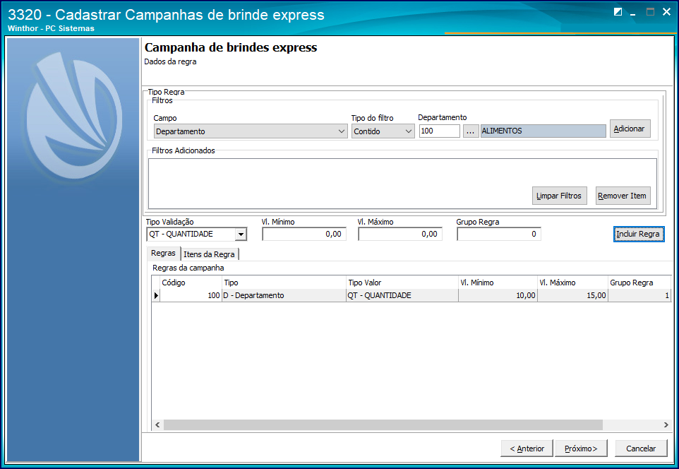Click the Tipo column header
This screenshot has height=469, width=679.
click(x=284, y=283)
